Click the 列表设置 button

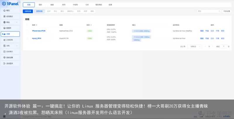227,11
